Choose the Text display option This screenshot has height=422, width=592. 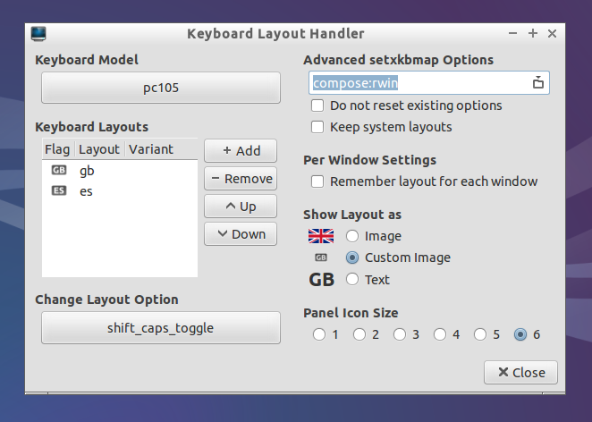coord(352,280)
